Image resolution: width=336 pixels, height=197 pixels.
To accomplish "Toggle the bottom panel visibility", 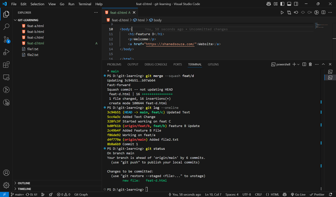I will pos(289,4).
